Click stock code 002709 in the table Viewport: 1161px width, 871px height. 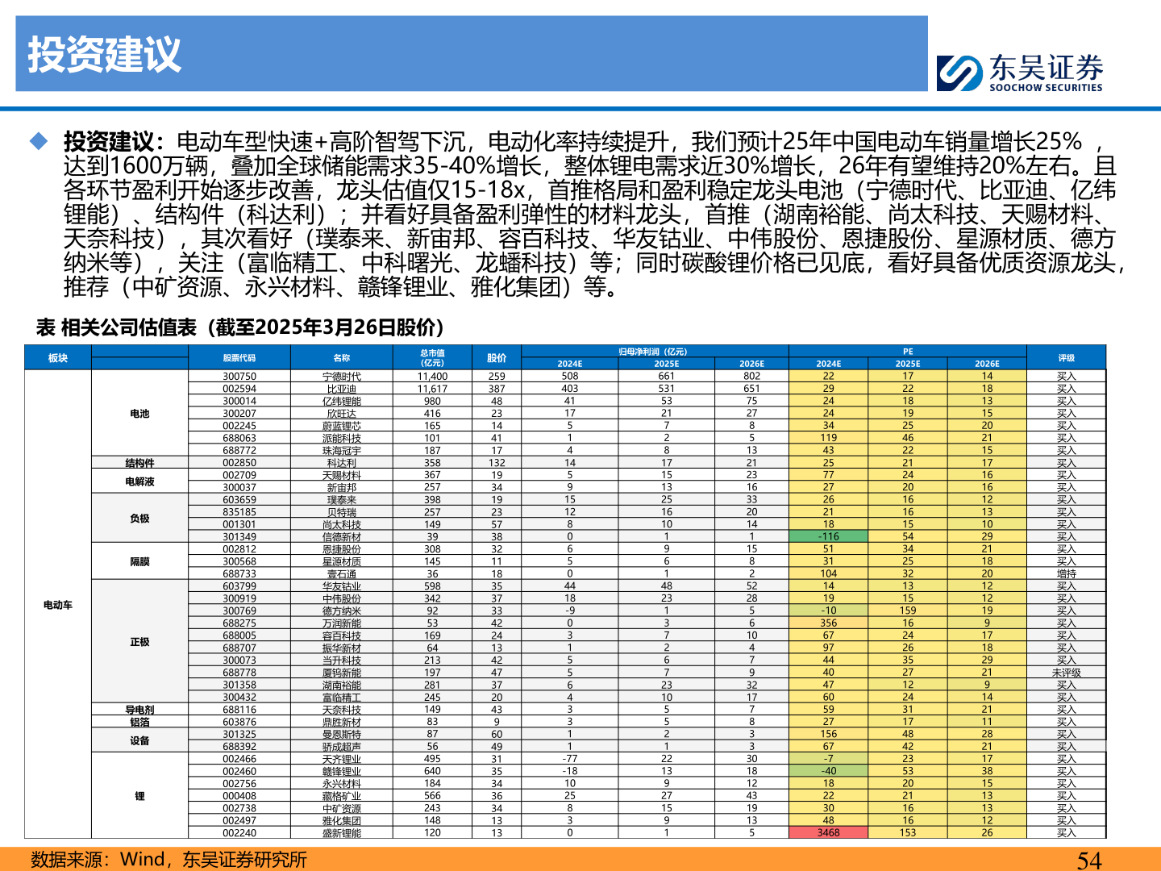tap(239, 475)
